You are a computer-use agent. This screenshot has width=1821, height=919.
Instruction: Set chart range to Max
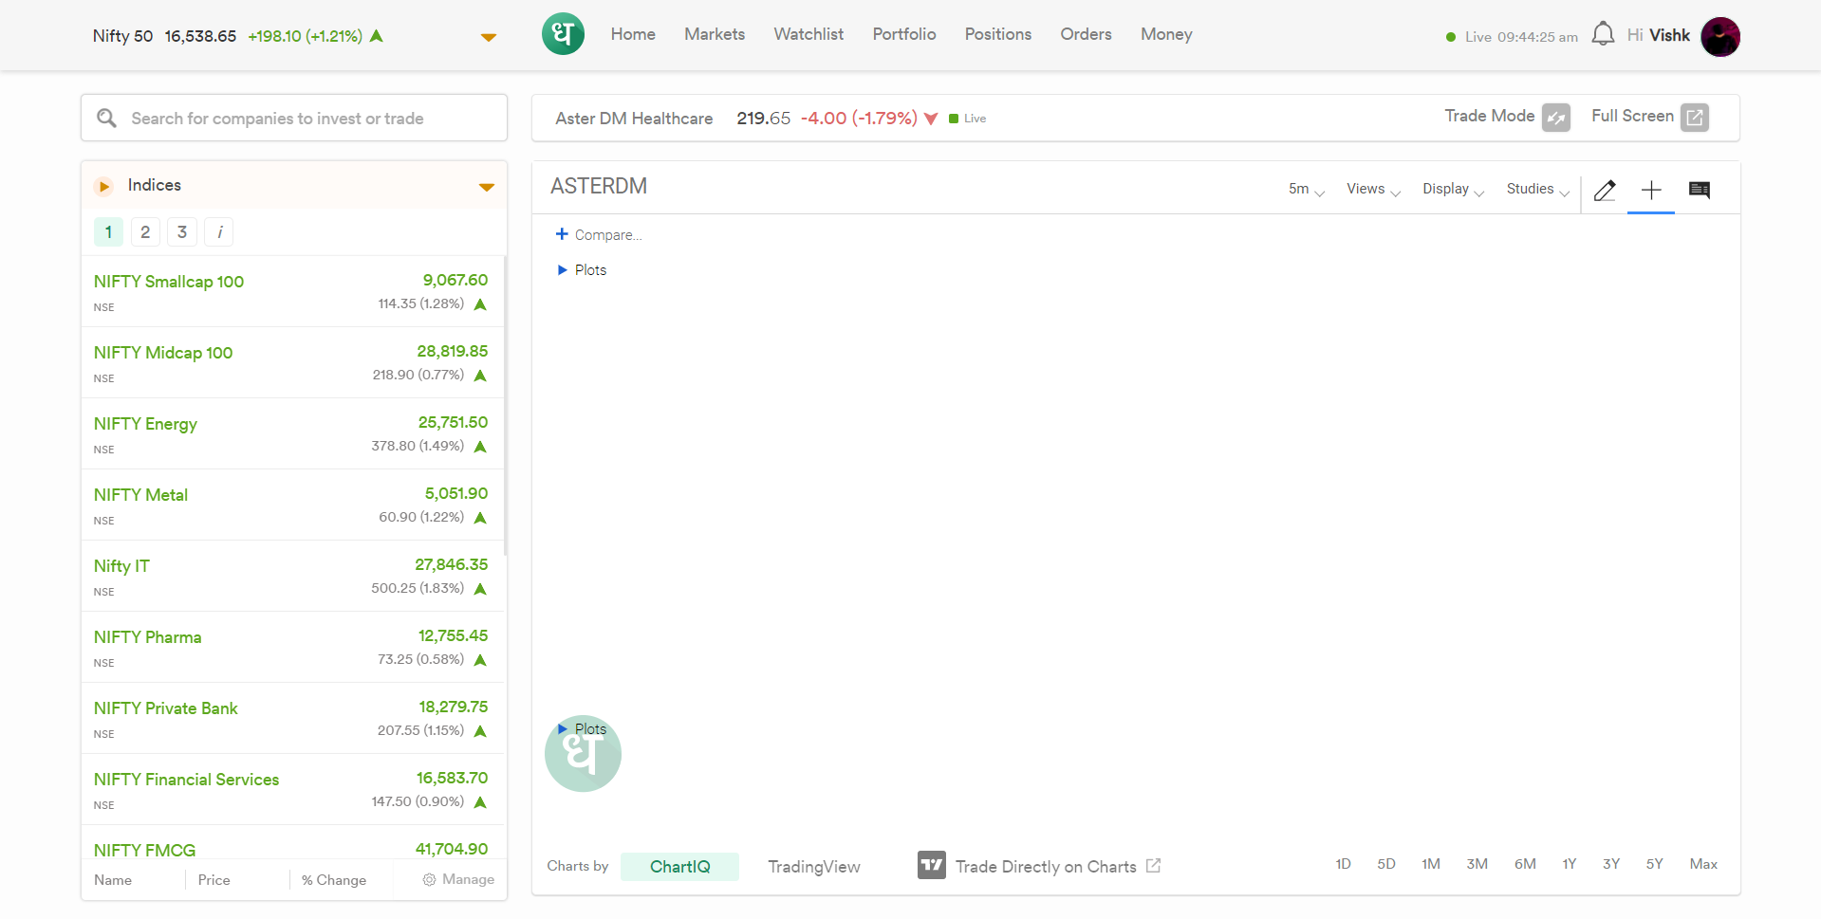(x=1703, y=864)
